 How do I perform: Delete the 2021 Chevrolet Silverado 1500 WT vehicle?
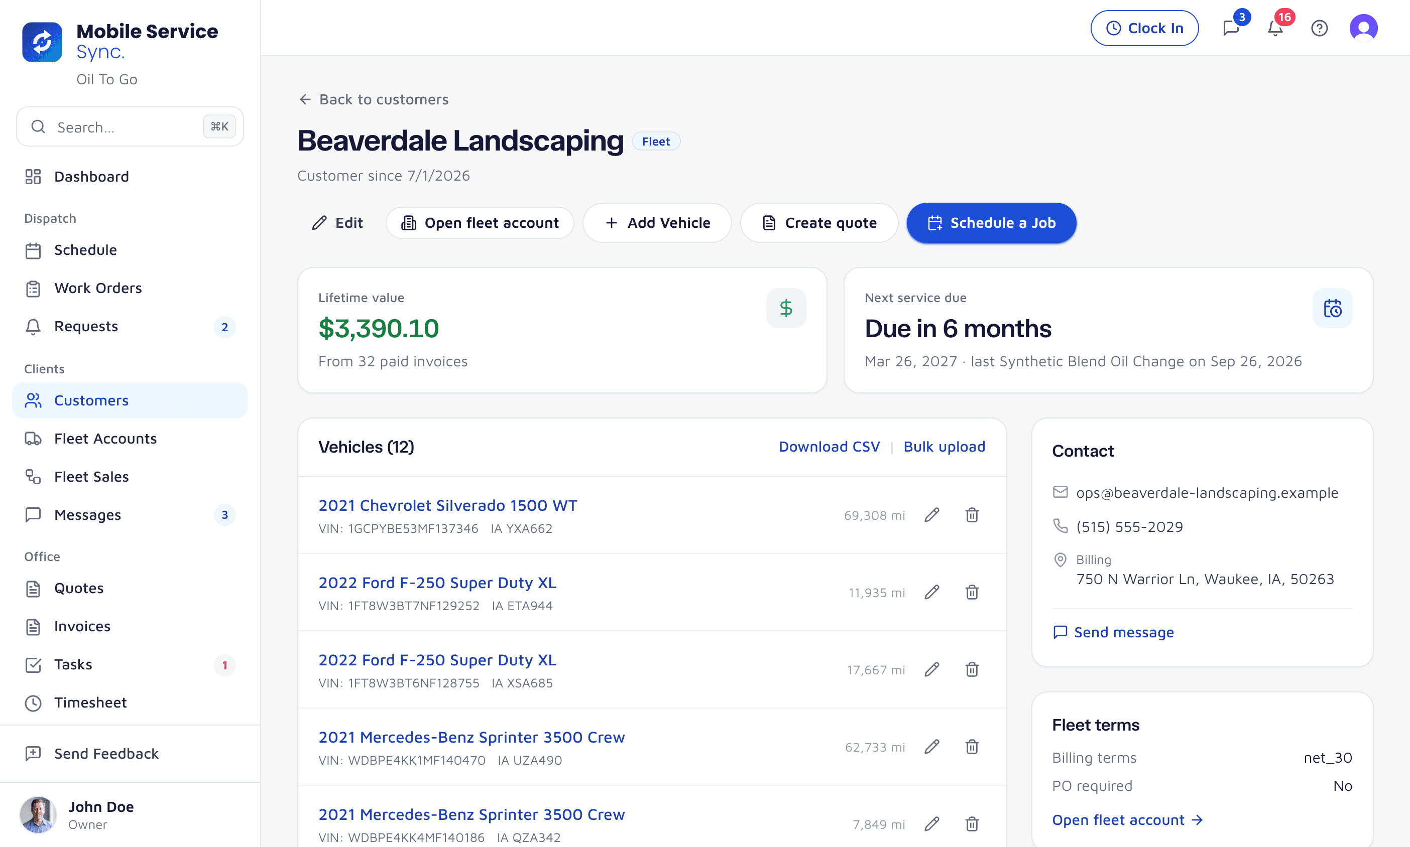coord(972,515)
